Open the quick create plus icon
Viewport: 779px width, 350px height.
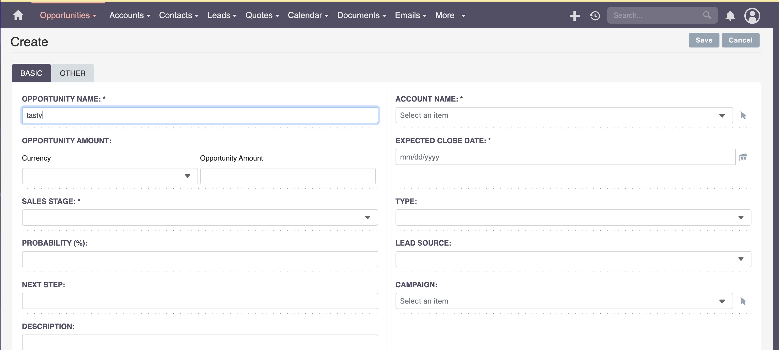574,15
